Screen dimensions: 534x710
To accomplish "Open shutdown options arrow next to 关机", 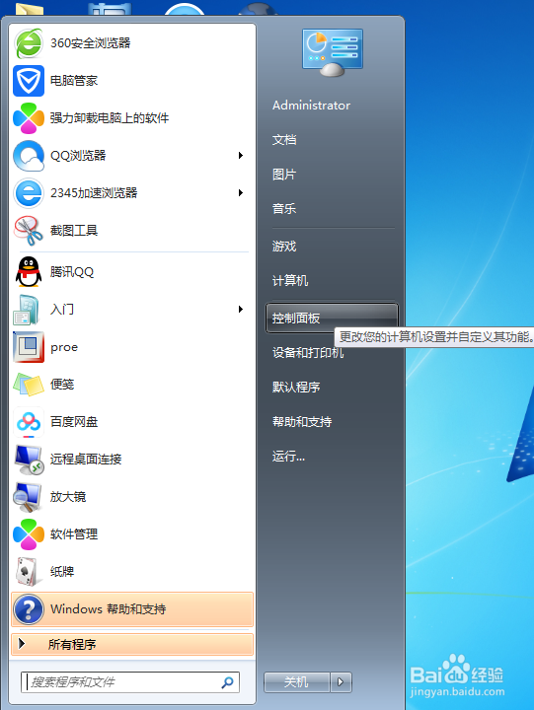I will (x=341, y=682).
